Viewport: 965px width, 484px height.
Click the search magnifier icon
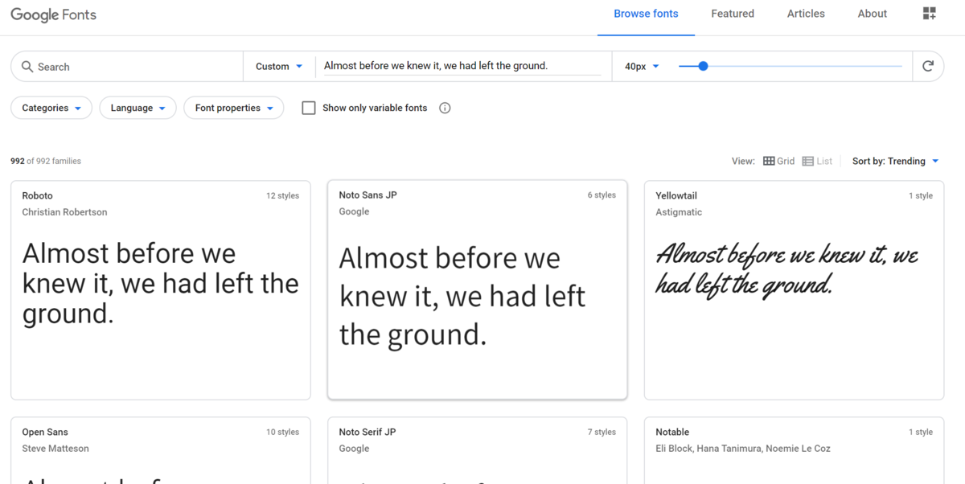tap(27, 67)
